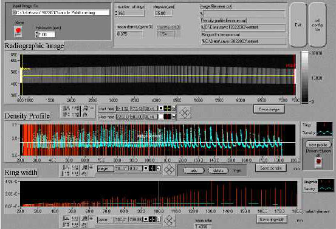
Task: Click the Save image button
Action: point(269,109)
